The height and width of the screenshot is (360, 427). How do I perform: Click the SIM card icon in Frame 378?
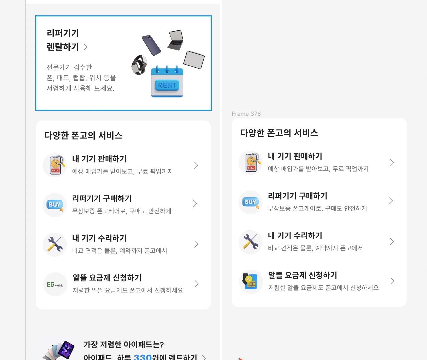tap(251, 282)
